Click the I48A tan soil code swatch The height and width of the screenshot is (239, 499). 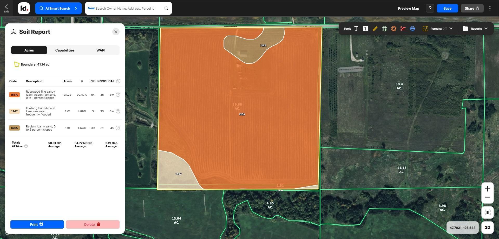click(x=14, y=128)
